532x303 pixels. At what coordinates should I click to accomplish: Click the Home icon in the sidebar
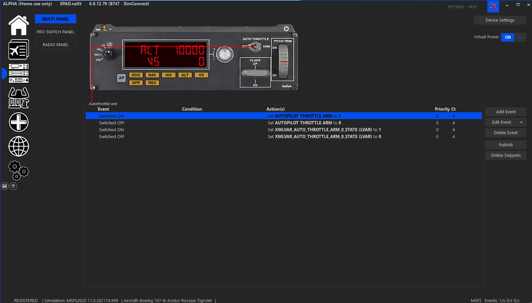(19, 25)
